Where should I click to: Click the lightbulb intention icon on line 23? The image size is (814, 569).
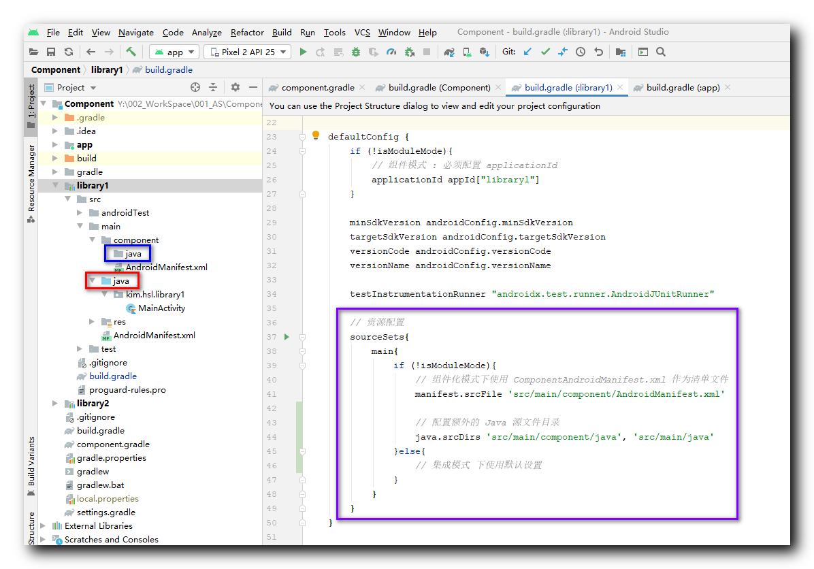[316, 135]
